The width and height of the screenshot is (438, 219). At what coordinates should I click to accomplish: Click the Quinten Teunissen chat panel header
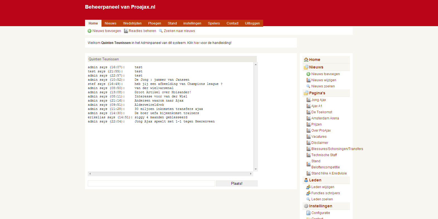[x=172, y=59]
